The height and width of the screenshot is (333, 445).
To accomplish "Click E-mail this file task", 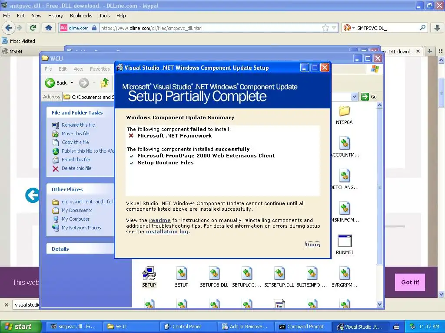I will [x=76, y=160].
